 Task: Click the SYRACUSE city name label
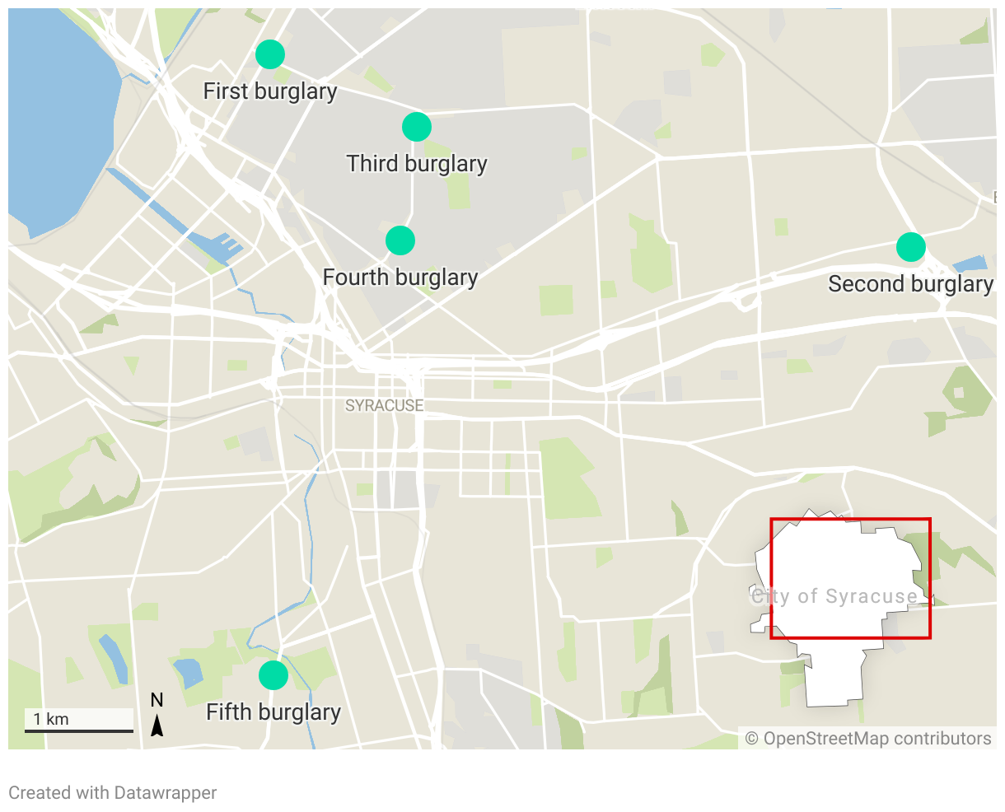coord(384,406)
